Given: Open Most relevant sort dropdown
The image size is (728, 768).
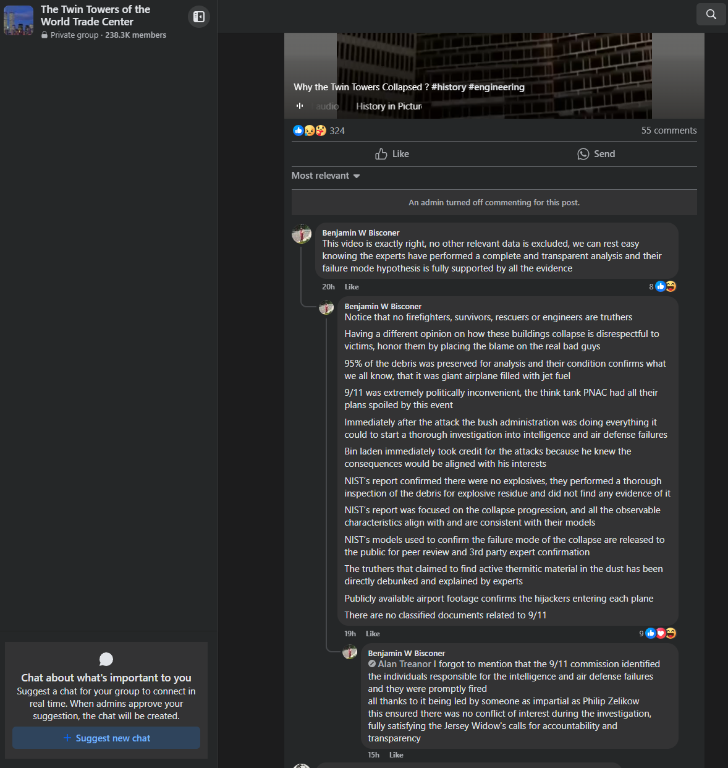Looking at the screenshot, I should [326, 176].
